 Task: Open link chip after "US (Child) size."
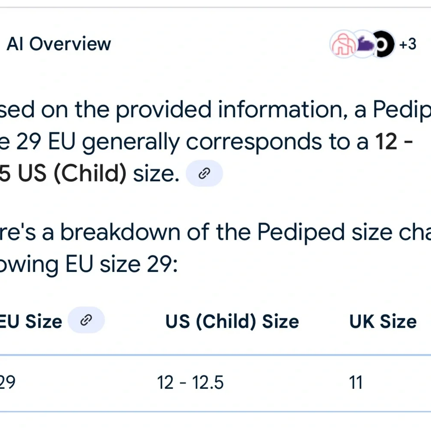(204, 173)
